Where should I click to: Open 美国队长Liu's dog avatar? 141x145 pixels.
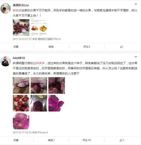click(6, 8)
